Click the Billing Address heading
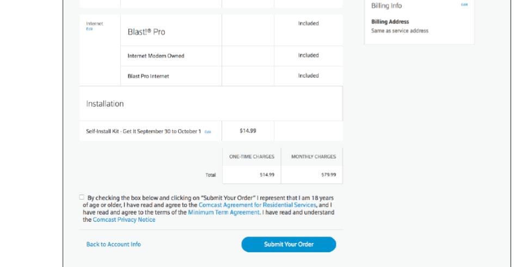 390,22
